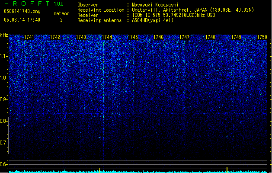272x173 pixels.
Task: Select the Ogata-vill. Akita-Pref. JAPAN location text
Action: pyautogui.click(x=193, y=10)
